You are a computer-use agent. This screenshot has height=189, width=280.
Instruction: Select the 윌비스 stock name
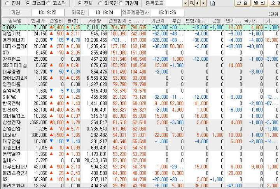[9, 161]
